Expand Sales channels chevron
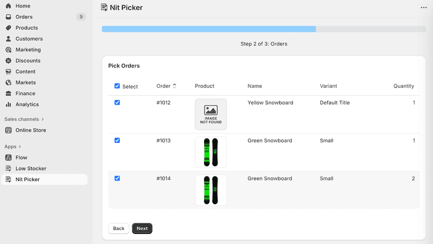The image size is (433, 244). pos(42,119)
